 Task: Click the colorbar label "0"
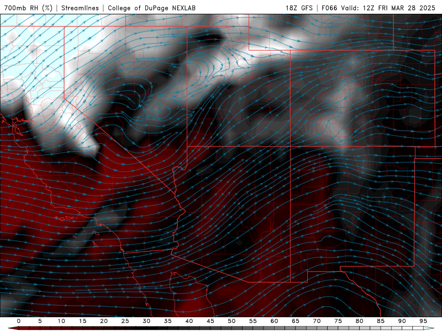pyautogui.click(x=19, y=321)
